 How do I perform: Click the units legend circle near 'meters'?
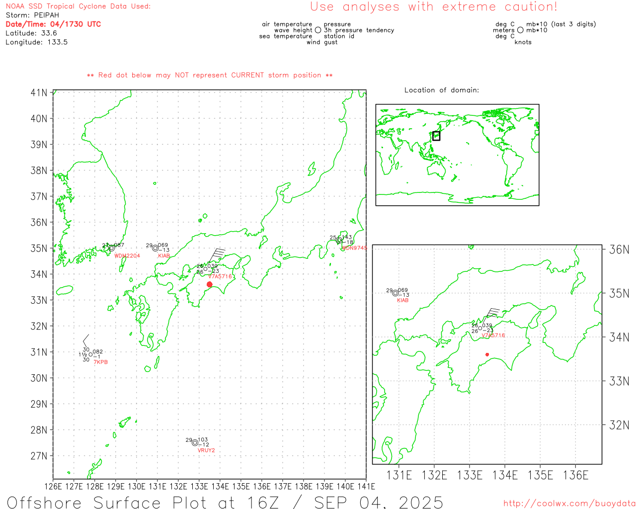(520, 30)
